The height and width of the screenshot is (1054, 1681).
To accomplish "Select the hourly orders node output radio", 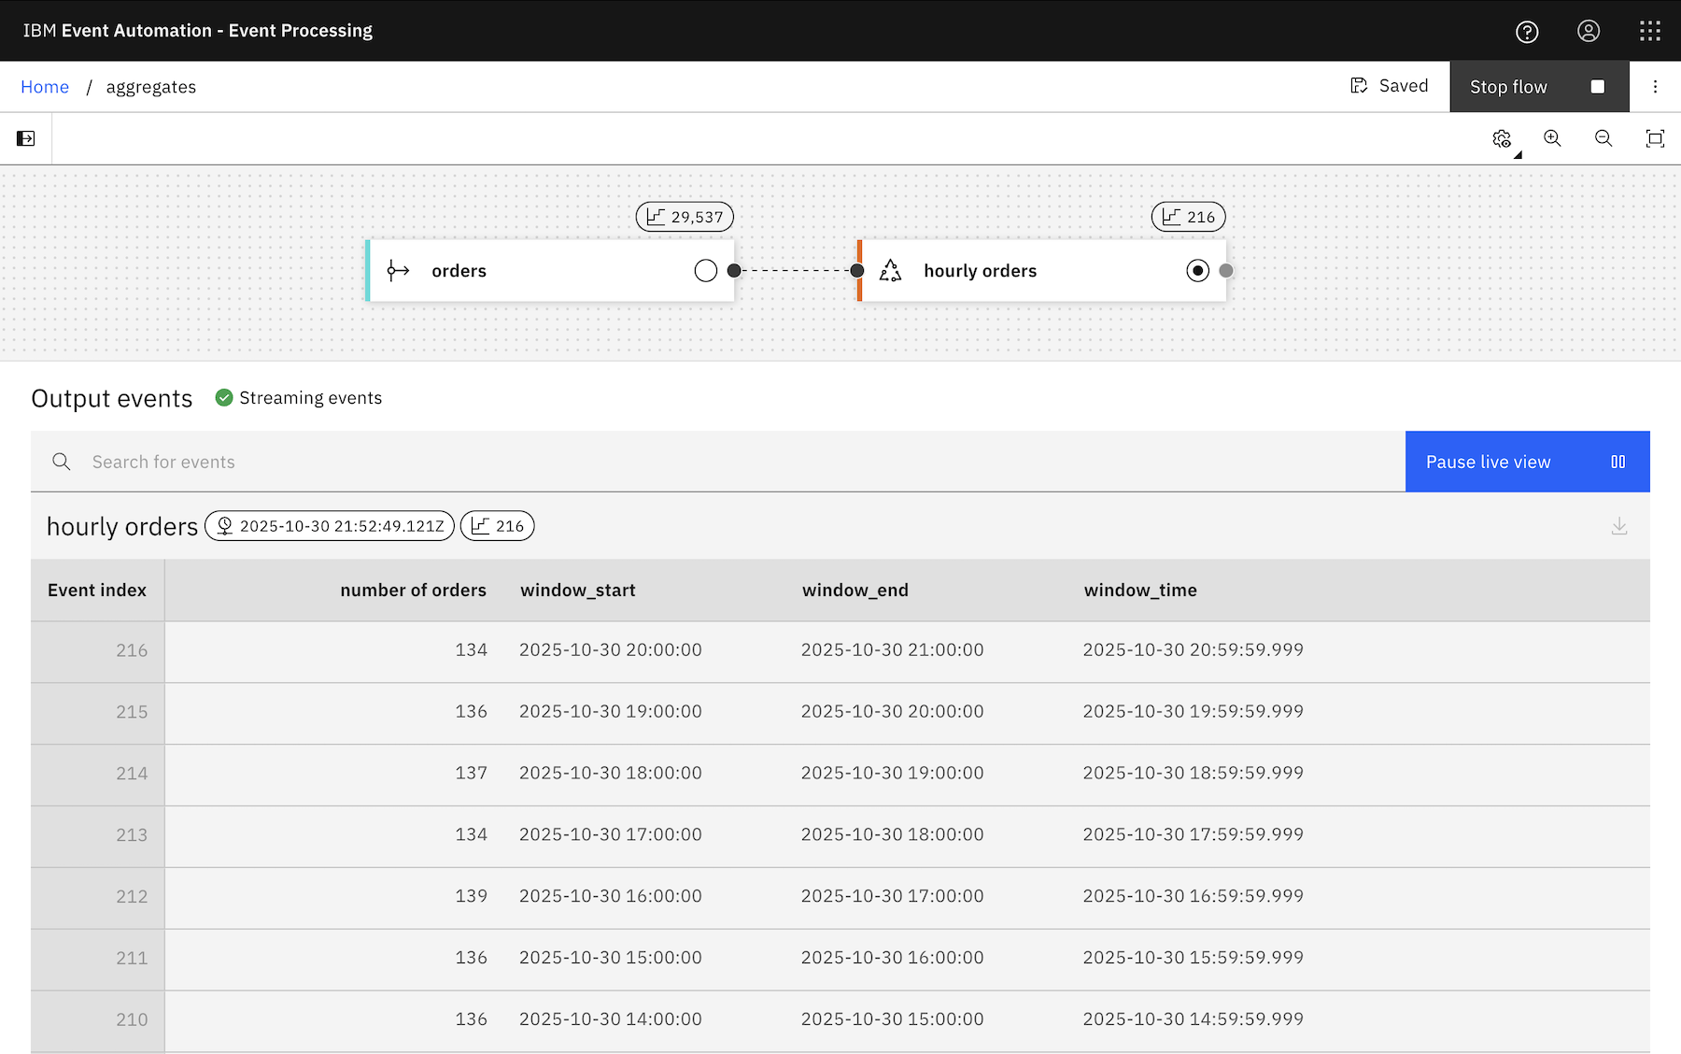I will pyautogui.click(x=1197, y=271).
